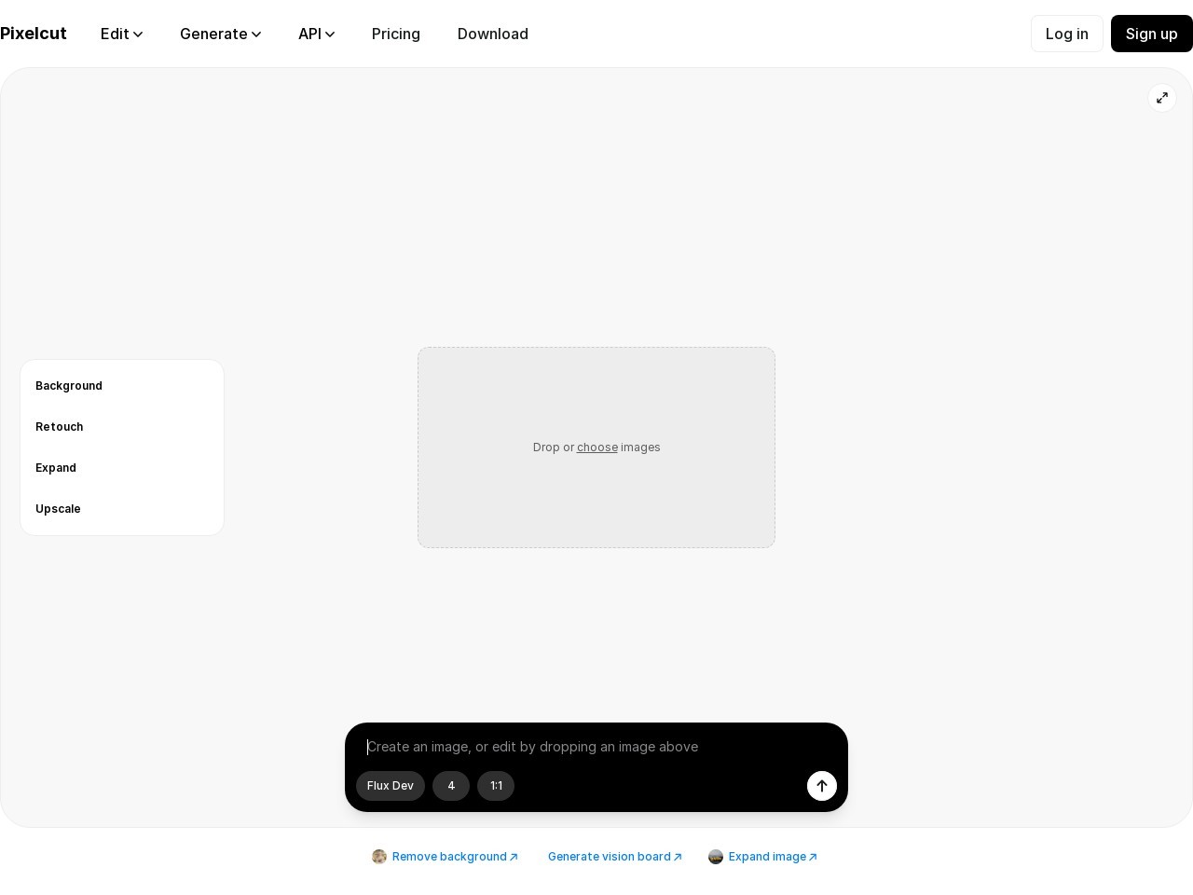
Task: Select the Upscale tool
Action: pyautogui.click(x=58, y=509)
